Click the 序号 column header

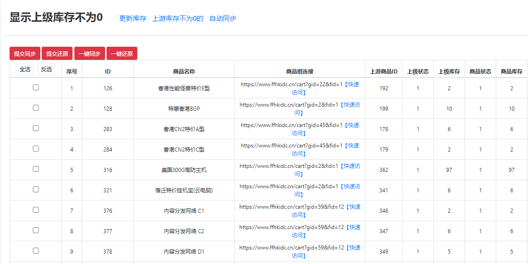(x=72, y=72)
